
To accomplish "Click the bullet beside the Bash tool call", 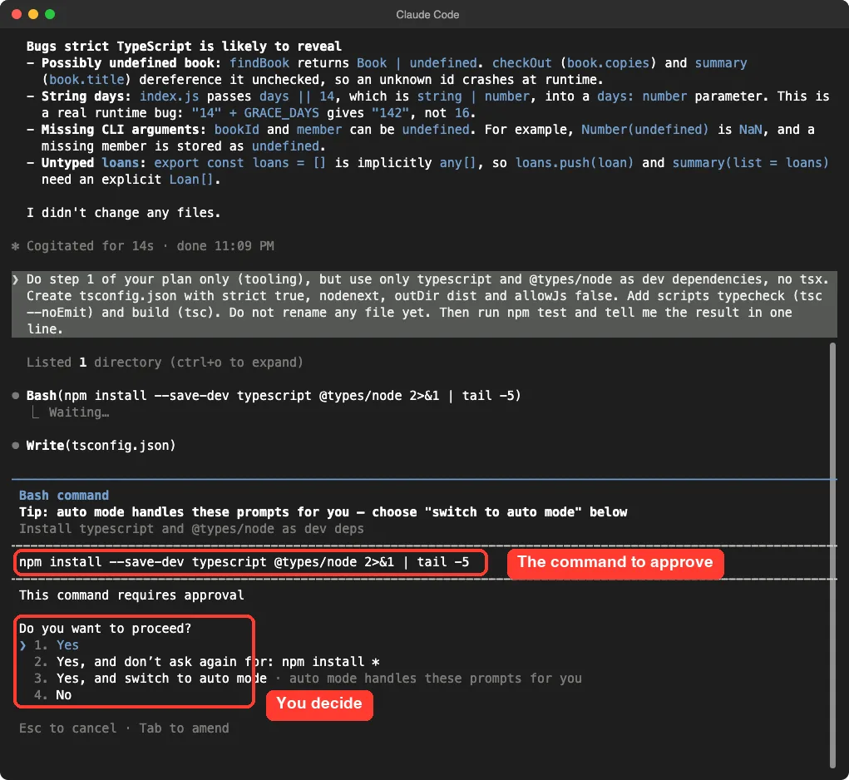I will 16,396.
